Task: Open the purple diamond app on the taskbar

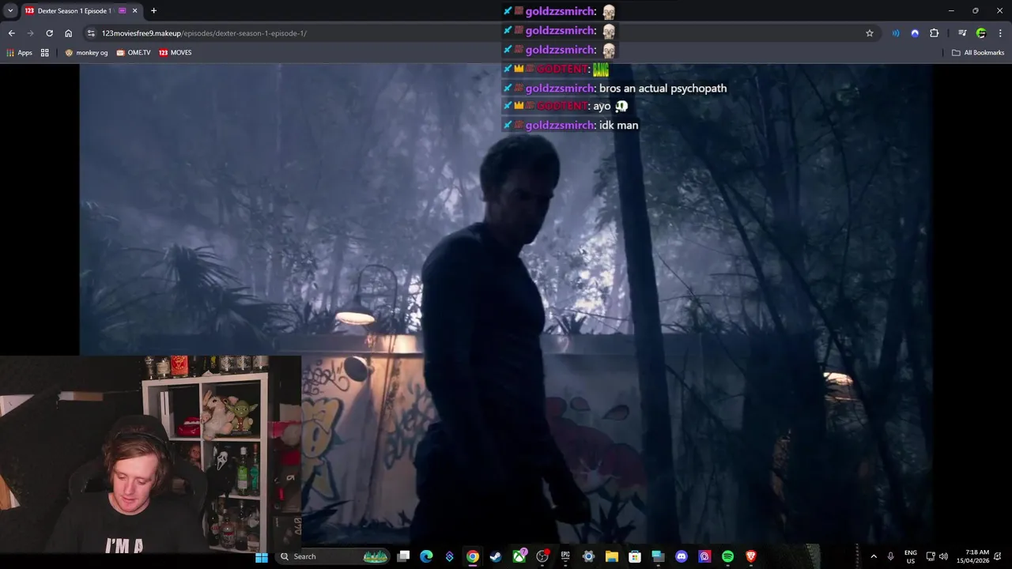Action: tap(449, 556)
